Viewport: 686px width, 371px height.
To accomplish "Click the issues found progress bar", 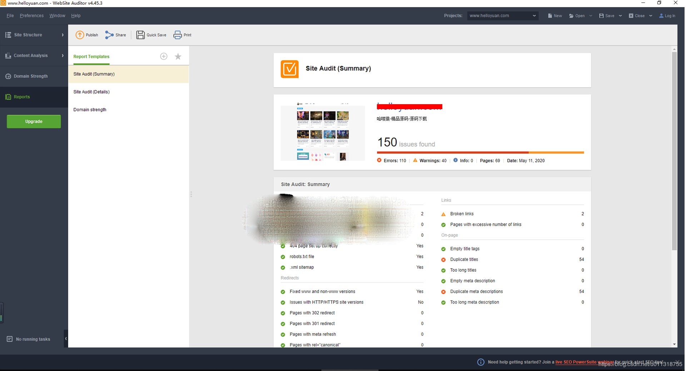I will 480,152.
